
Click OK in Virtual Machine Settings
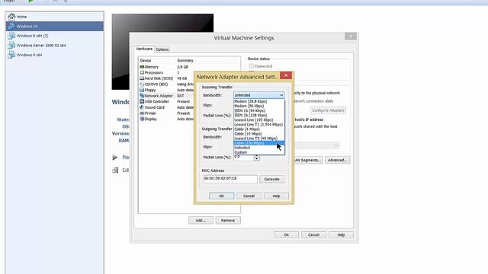point(287,235)
